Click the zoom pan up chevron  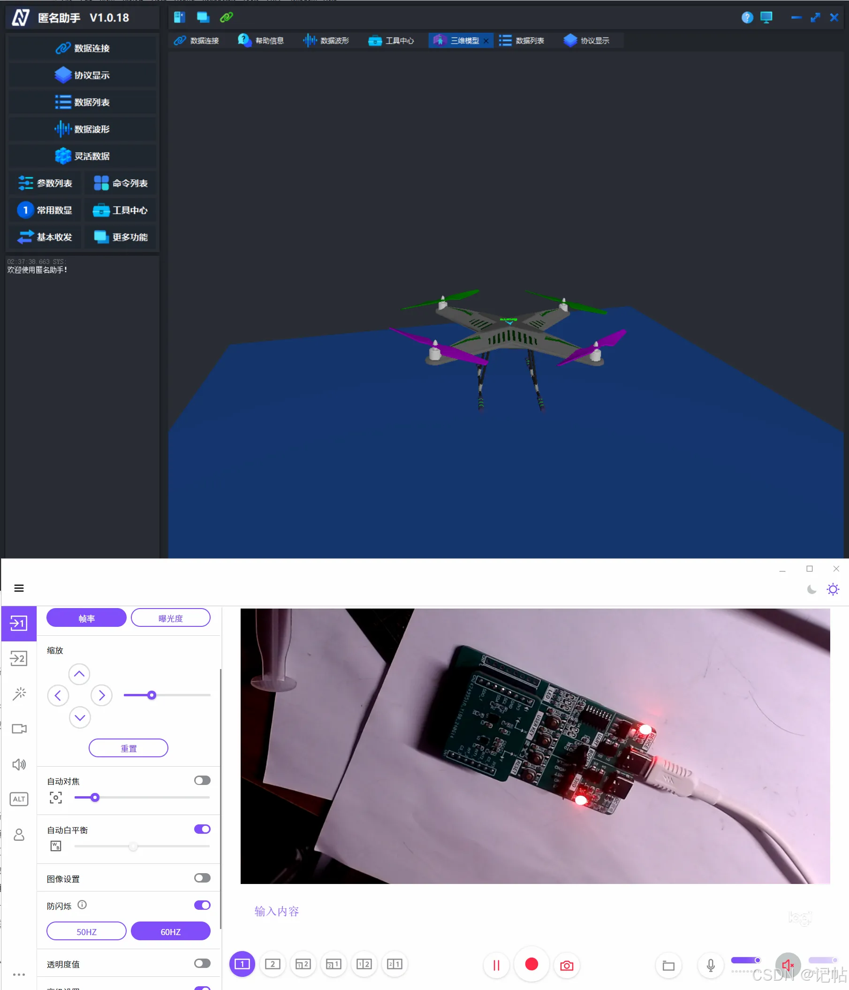(x=79, y=674)
